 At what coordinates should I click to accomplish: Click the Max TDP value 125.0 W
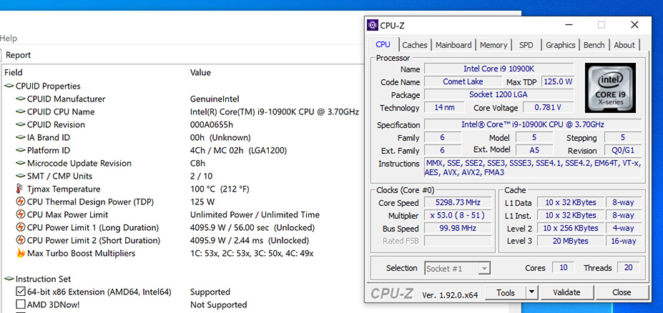pos(558,81)
